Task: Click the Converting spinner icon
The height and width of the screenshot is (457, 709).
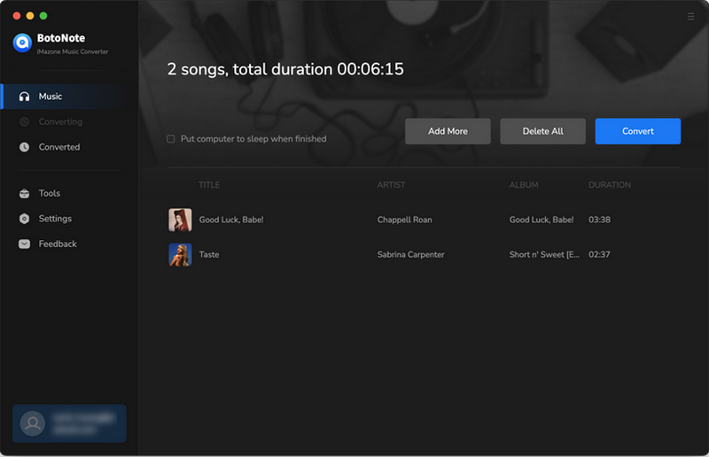Action: click(25, 121)
